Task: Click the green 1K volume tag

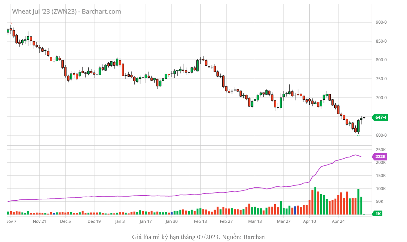Action: coord(377,214)
